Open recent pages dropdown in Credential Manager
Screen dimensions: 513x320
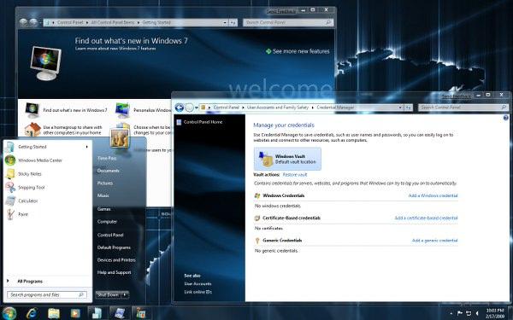click(x=197, y=108)
